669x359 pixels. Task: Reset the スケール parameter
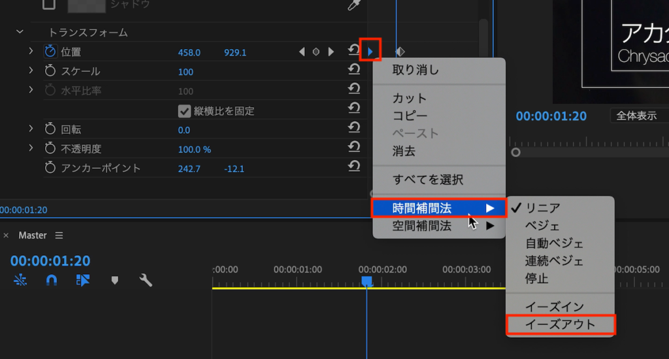[353, 69]
